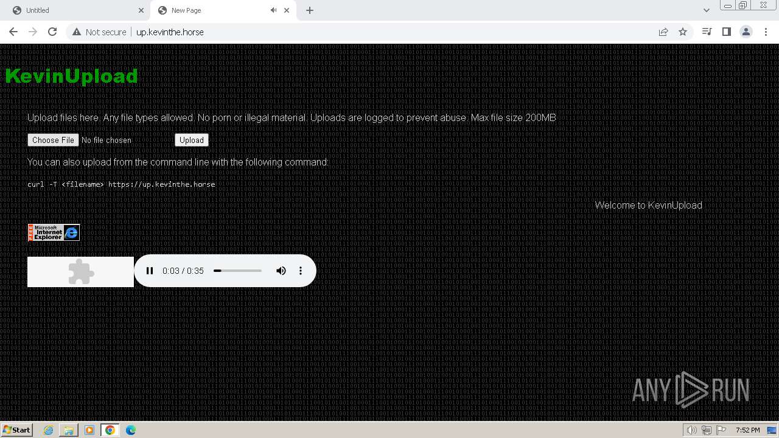The height and width of the screenshot is (438, 779).
Task: Share this page via the share icon
Action: click(x=663, y=32)
